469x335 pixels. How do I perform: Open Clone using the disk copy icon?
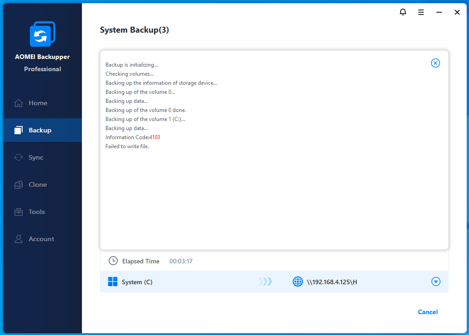pyautogui.click(x=19, y=184)
